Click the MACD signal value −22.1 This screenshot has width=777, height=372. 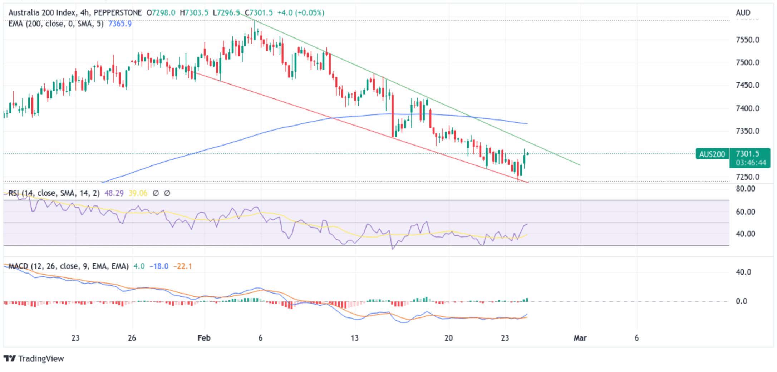(x=183, y=266)
